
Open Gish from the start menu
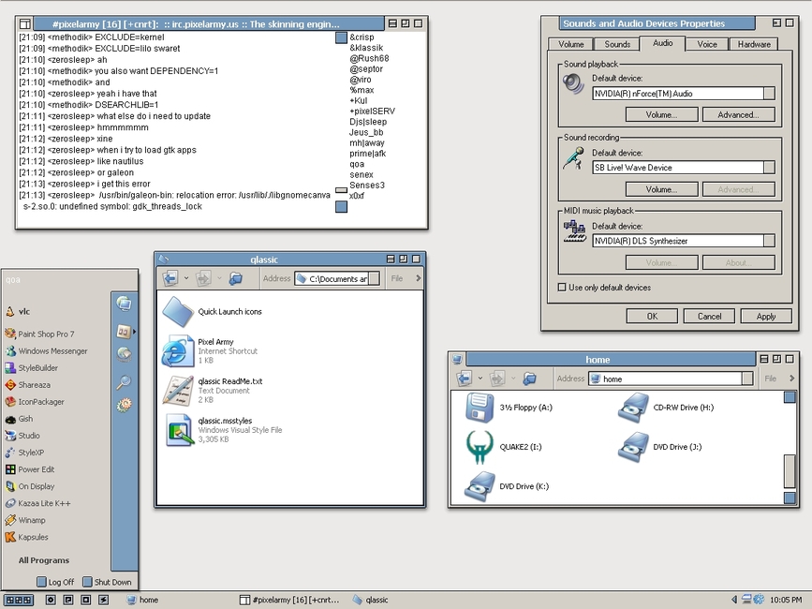[x=19, y=419]
